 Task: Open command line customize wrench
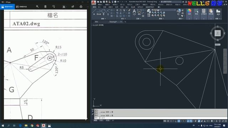click(93, 114)
